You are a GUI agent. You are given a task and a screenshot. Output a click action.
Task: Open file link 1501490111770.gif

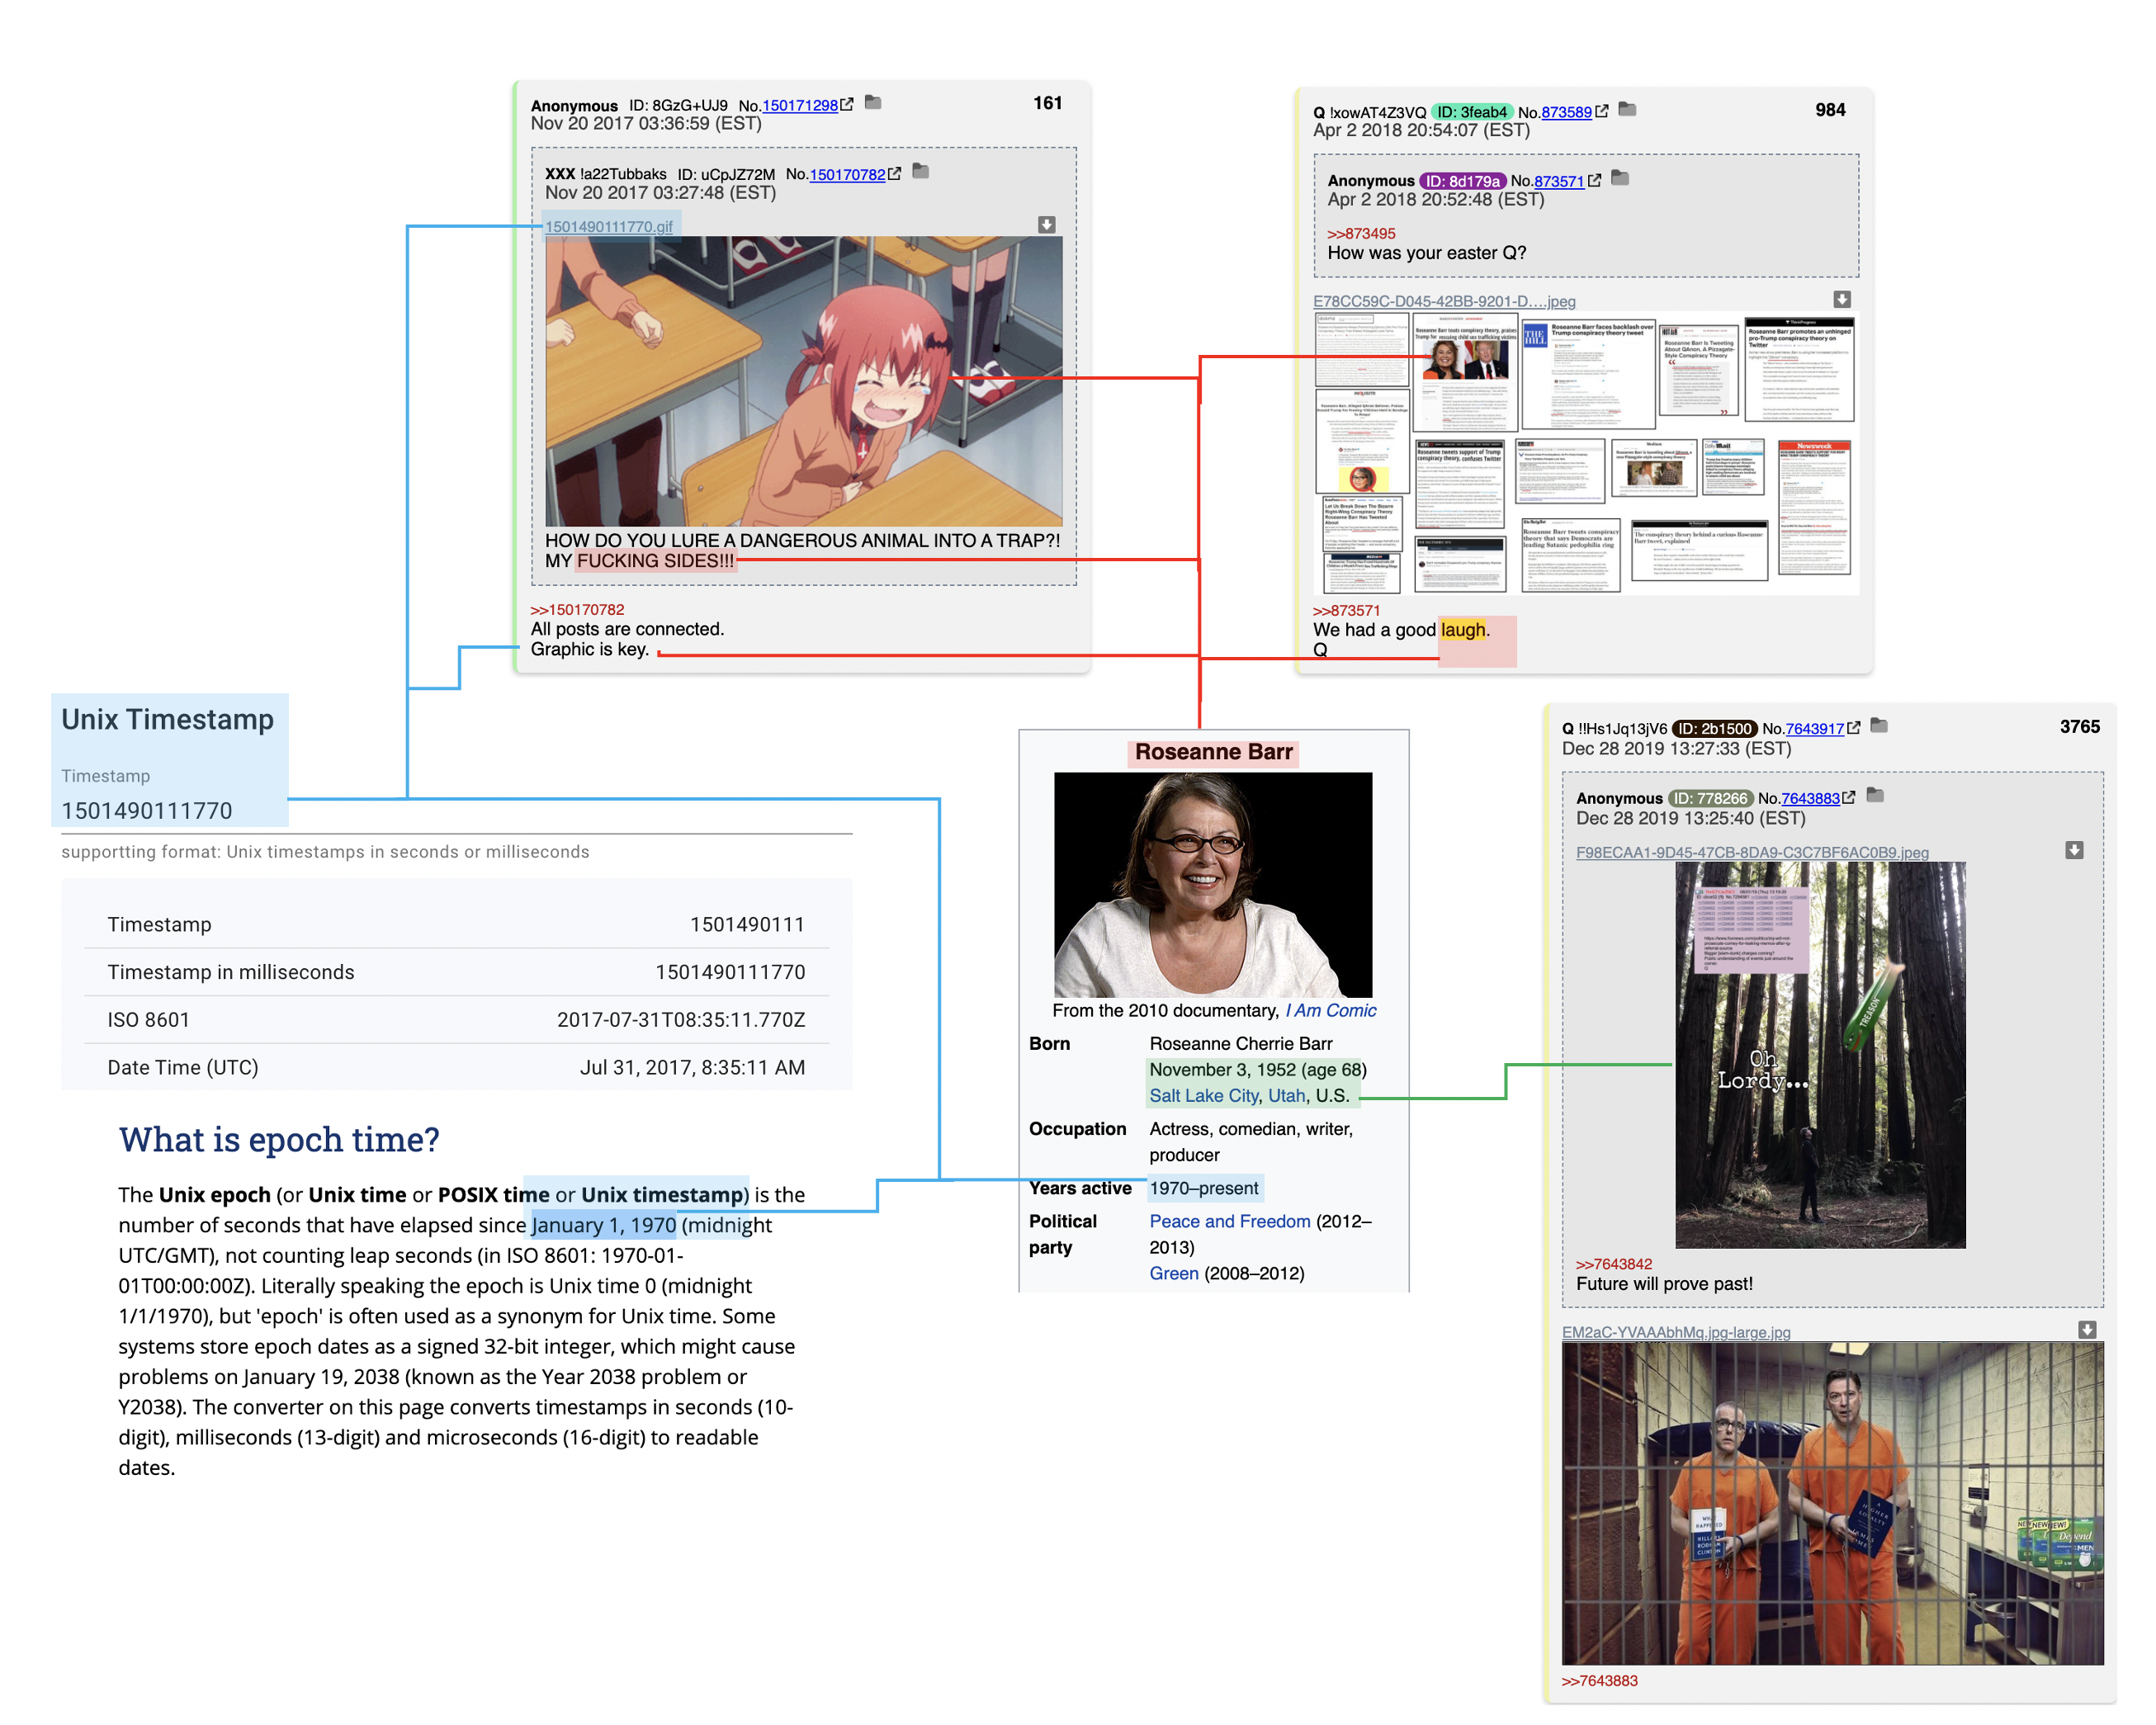click(608, 227)
